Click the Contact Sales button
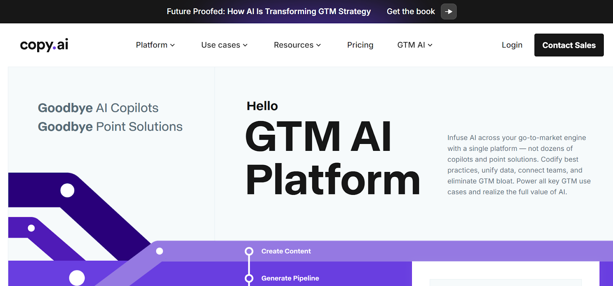 point(569,45)
